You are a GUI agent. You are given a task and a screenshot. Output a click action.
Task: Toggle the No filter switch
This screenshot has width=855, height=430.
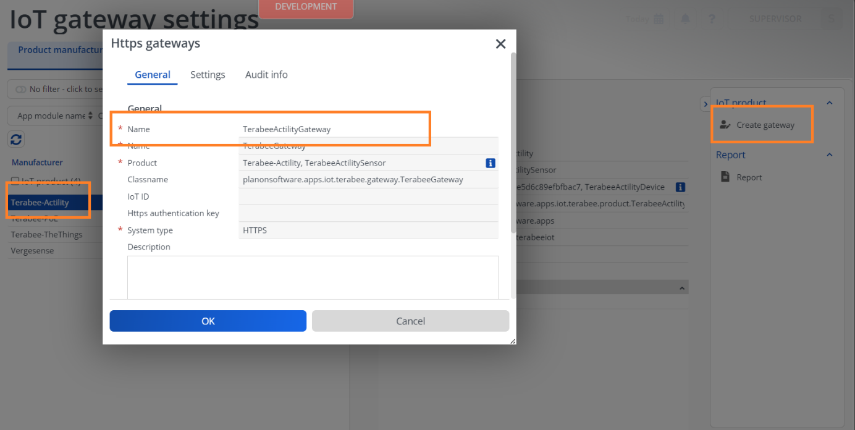(x=20, y=90)
